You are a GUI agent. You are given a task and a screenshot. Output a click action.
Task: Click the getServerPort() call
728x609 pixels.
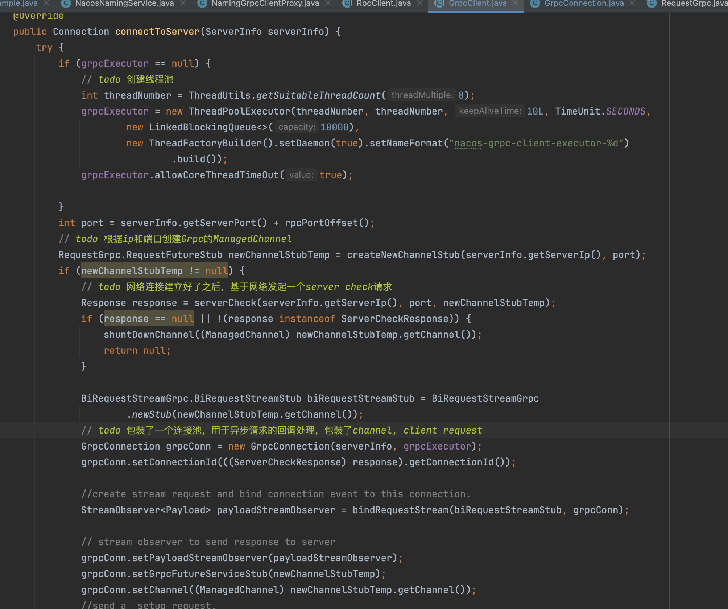225,223
